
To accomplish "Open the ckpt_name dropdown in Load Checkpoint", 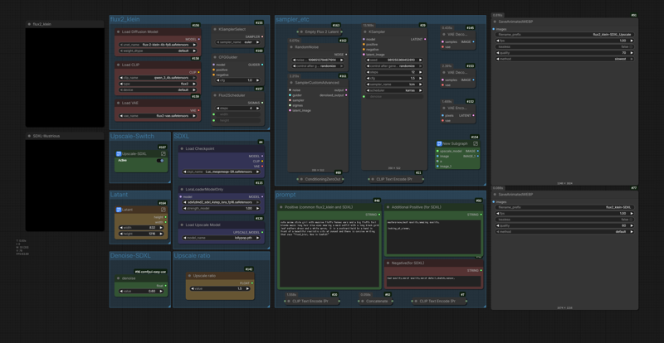I will pyautogui.click(x=220, y=171).
